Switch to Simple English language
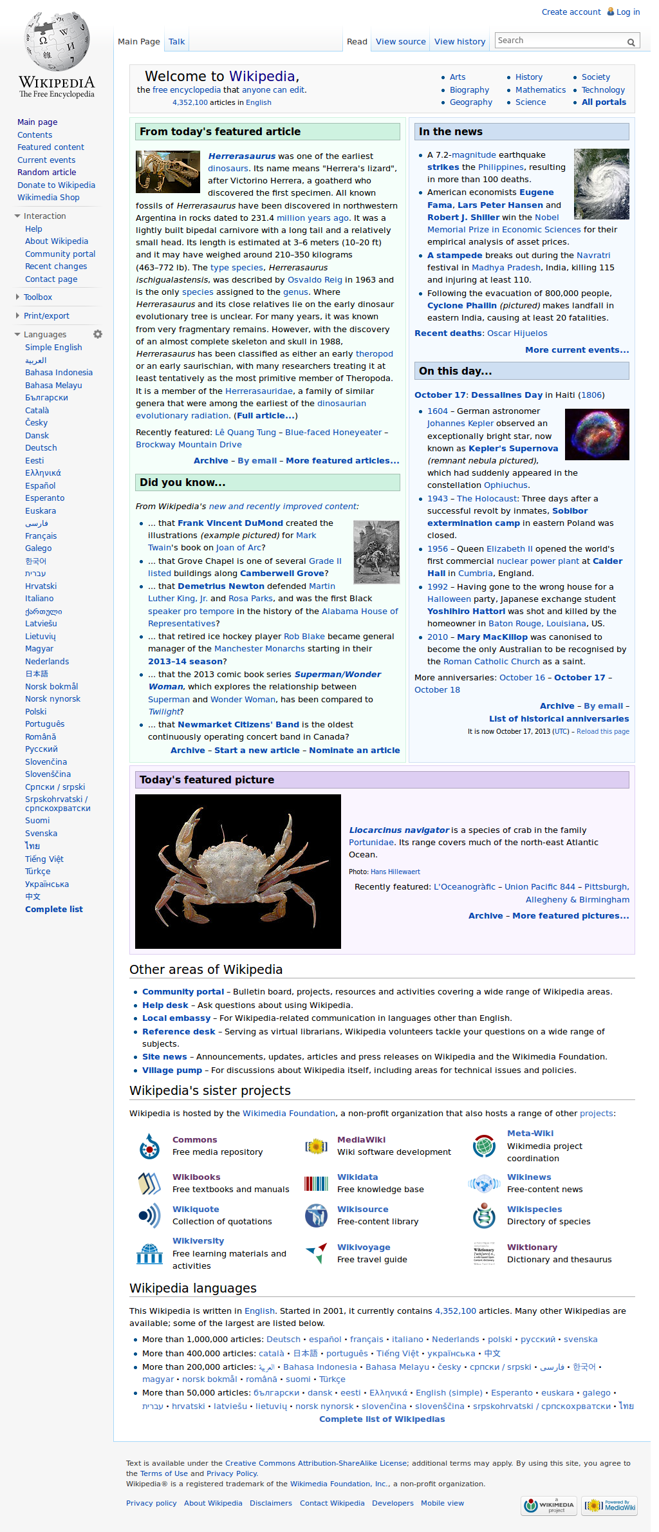The height and width of the screenshot is (1532, 659). point(53,348)
